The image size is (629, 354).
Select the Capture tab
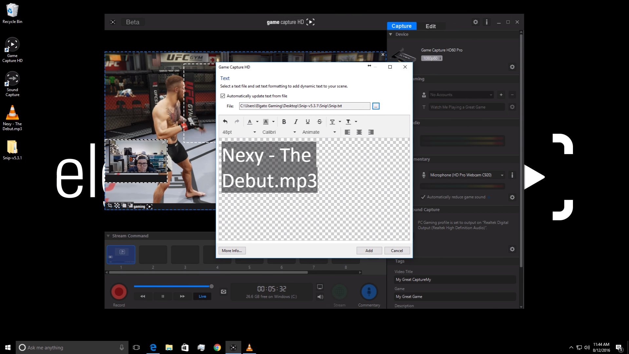(x=401, y=26)
